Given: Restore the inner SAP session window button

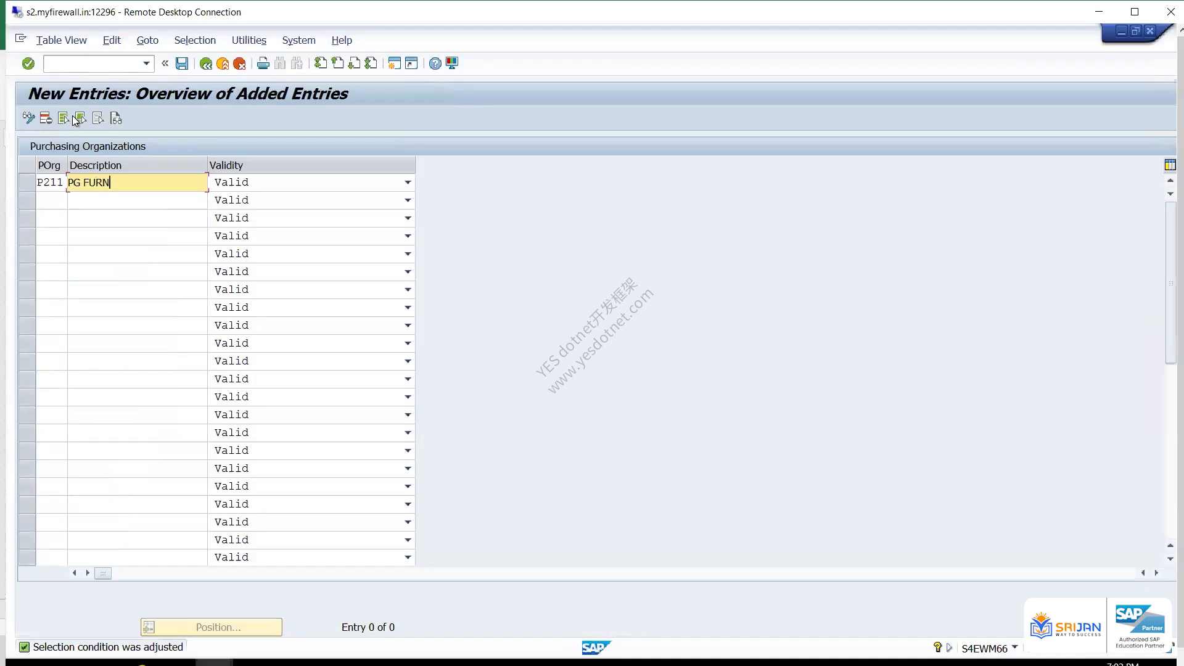Looking at the screenshot, I should tap(1135, 31).
